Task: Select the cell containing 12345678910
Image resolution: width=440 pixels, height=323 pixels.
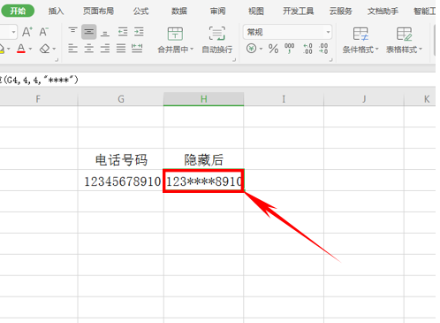Action: 121,181
